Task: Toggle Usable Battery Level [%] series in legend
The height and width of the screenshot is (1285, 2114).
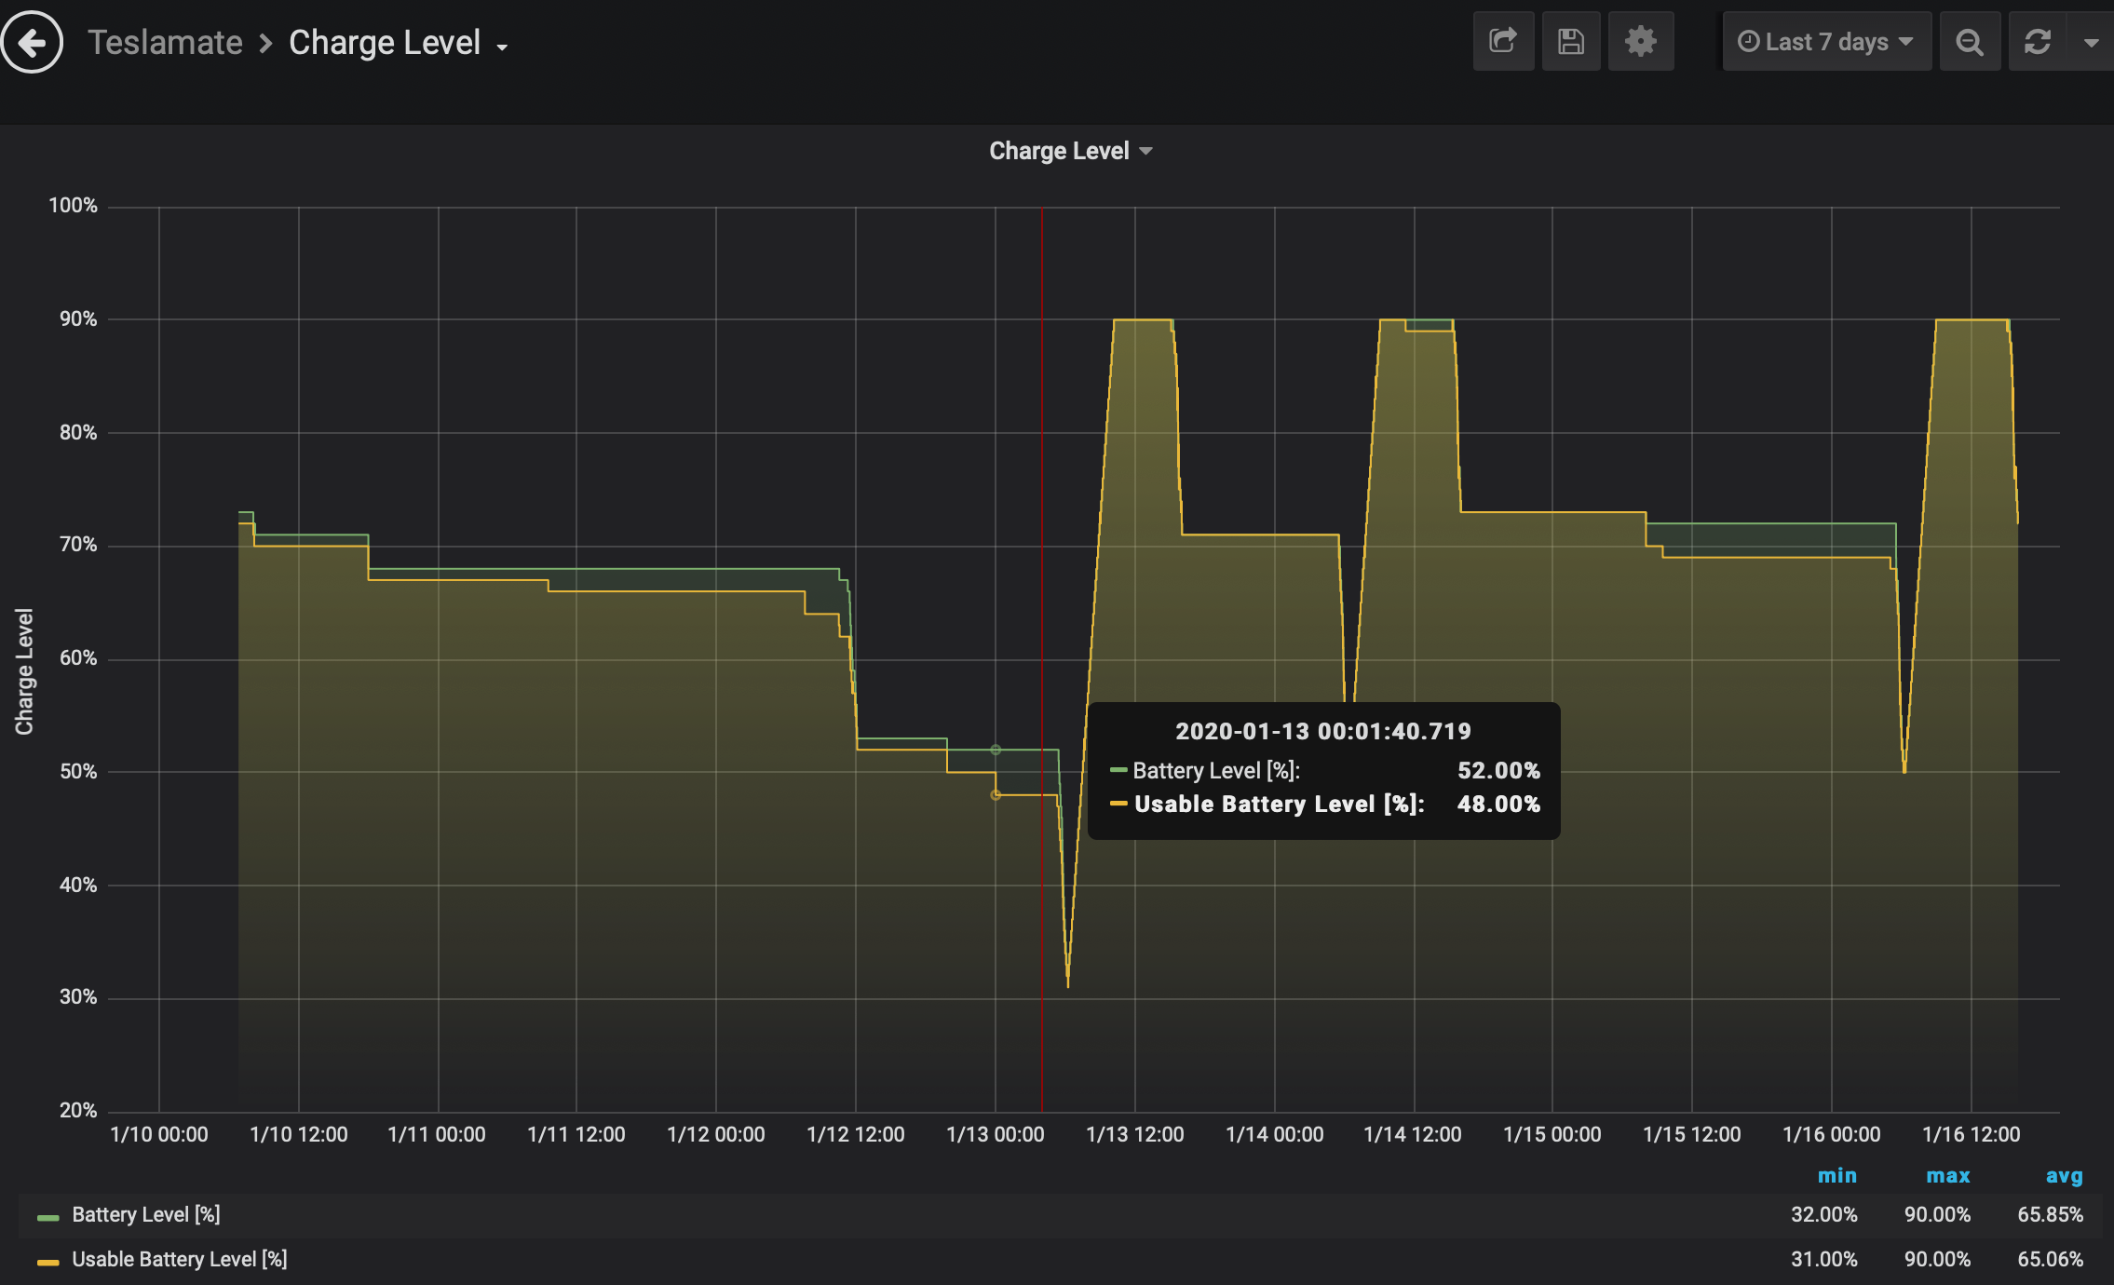Action: pos(180,1259)
